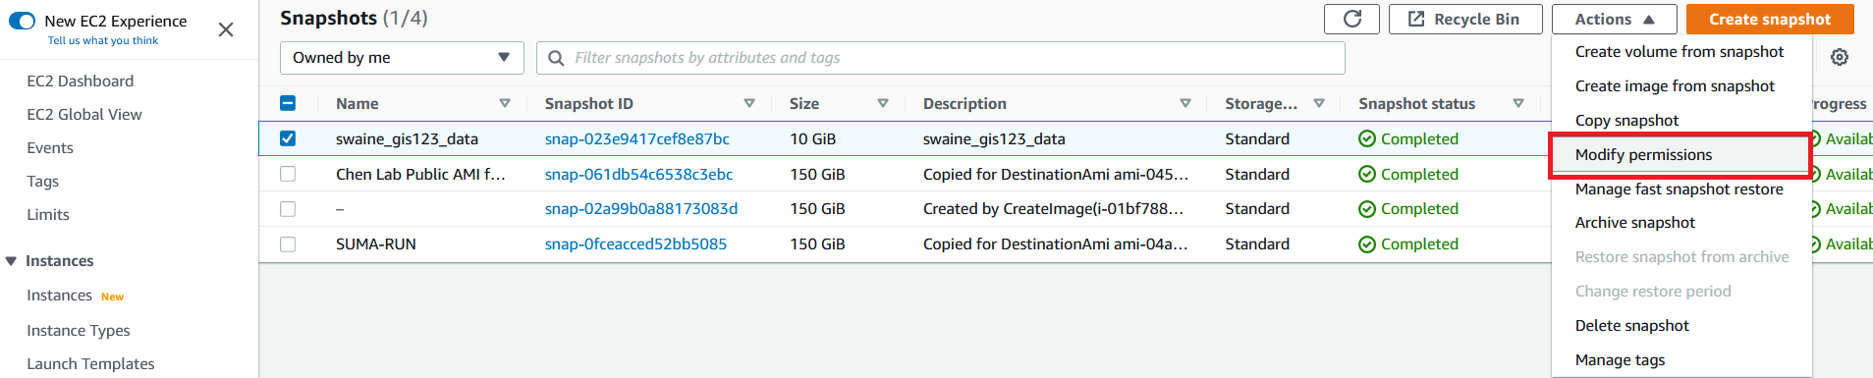The width and height of the screenshot is (1873, 378).
Task: Click the swaine_gis123_data description cell
Action: (994, 139)
